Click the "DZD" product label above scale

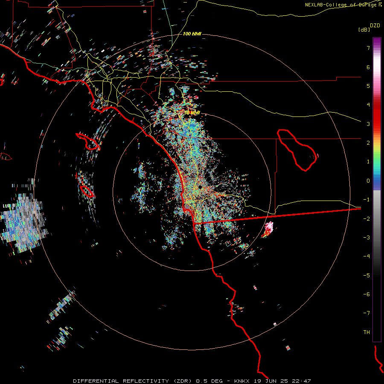click(375, 26)
